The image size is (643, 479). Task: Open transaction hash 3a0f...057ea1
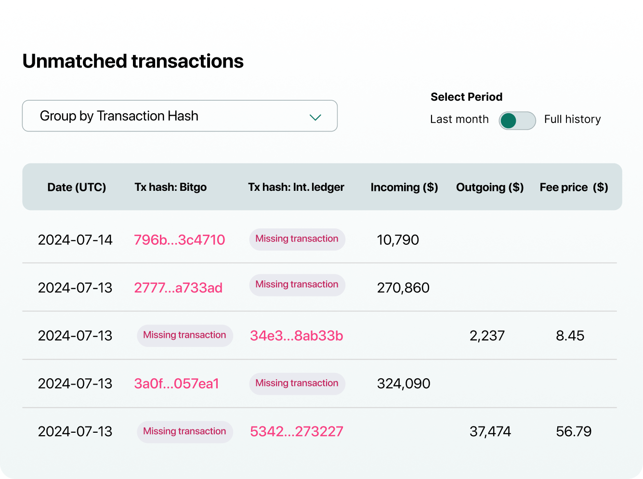(176, 384)
